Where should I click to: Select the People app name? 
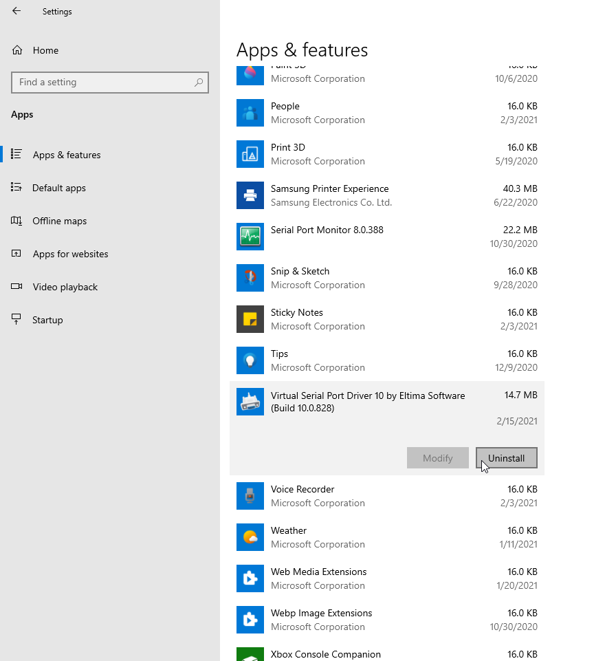(285, 106)
